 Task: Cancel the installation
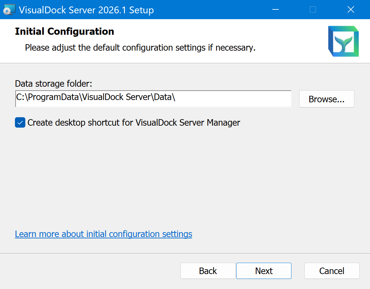tap(332, 271)
